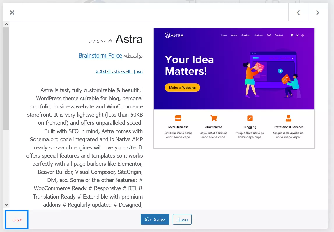This screenshot has width=334, height=232.
Task: Click the scrollbar down arrow
Action: 6,205
